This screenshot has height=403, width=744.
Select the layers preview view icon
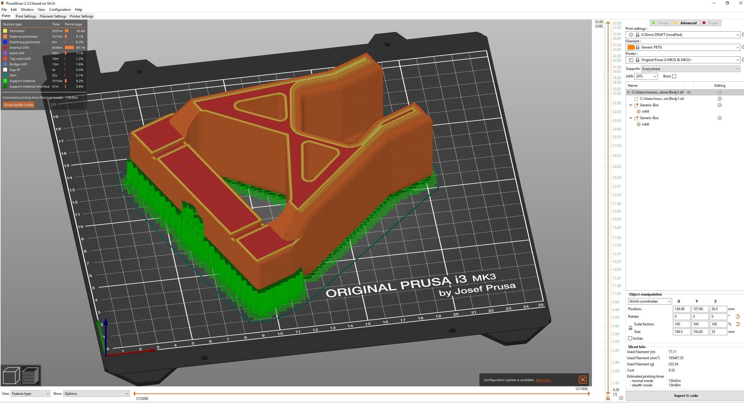click(x=30, y=376)
